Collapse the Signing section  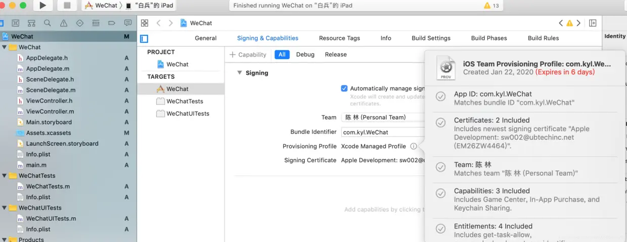(x=240, y=73)
